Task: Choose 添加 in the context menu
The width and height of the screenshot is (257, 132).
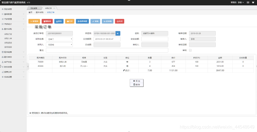Action: point(137,81)
